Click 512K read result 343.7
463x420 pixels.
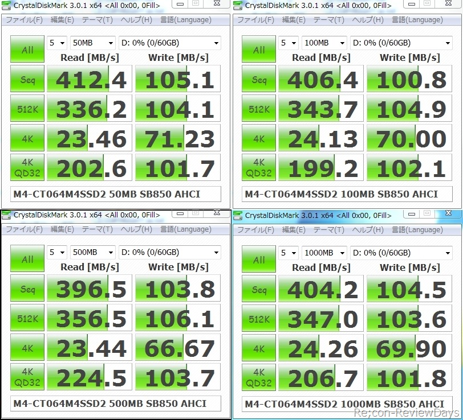tap(321, 108)
